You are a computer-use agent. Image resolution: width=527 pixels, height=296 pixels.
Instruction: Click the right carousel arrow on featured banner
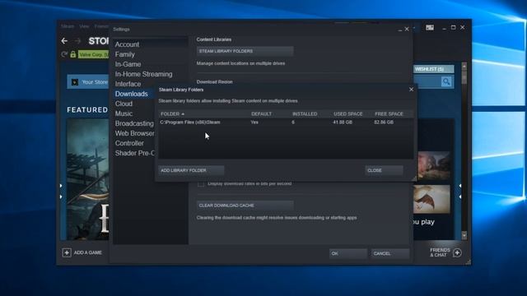click(460, 191)
